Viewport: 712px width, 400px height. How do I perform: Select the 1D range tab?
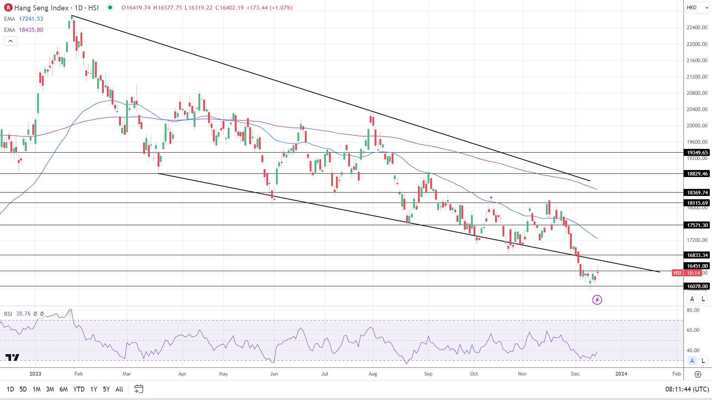[10, 389]
